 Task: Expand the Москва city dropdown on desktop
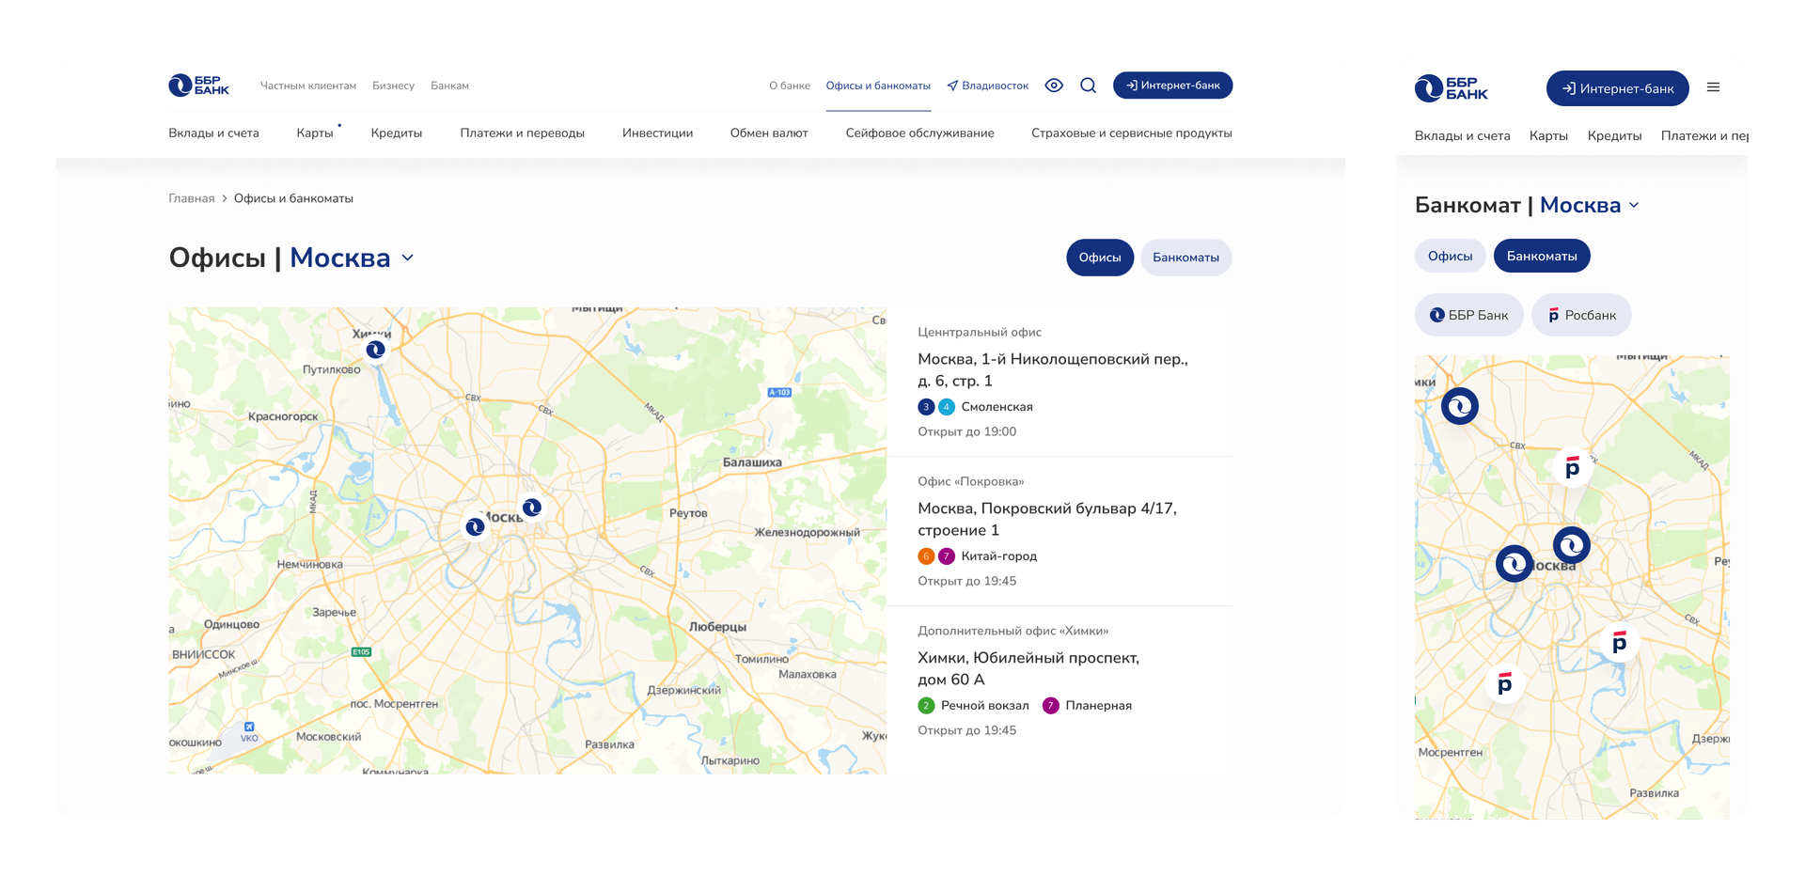(408, 258)
